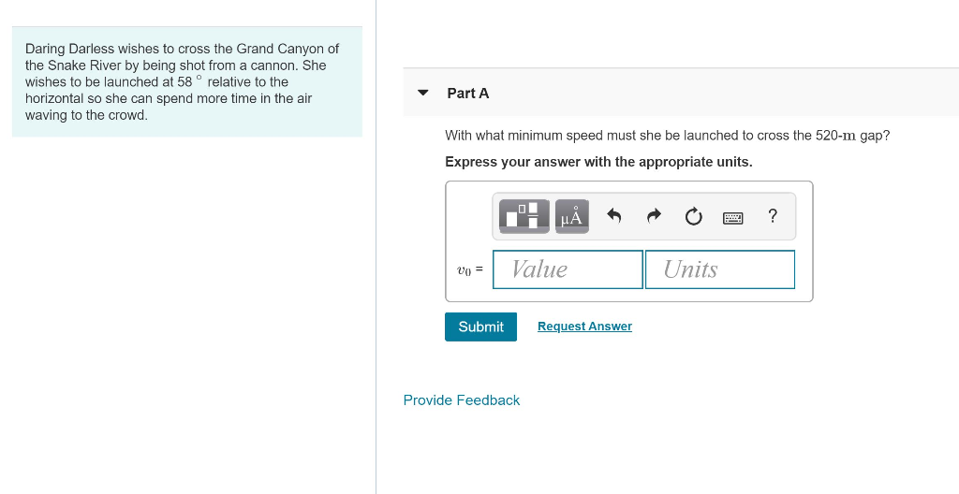Click the 58 degree launch angle text
Viewport: 959px width, 494px height.
coord(190,81)
